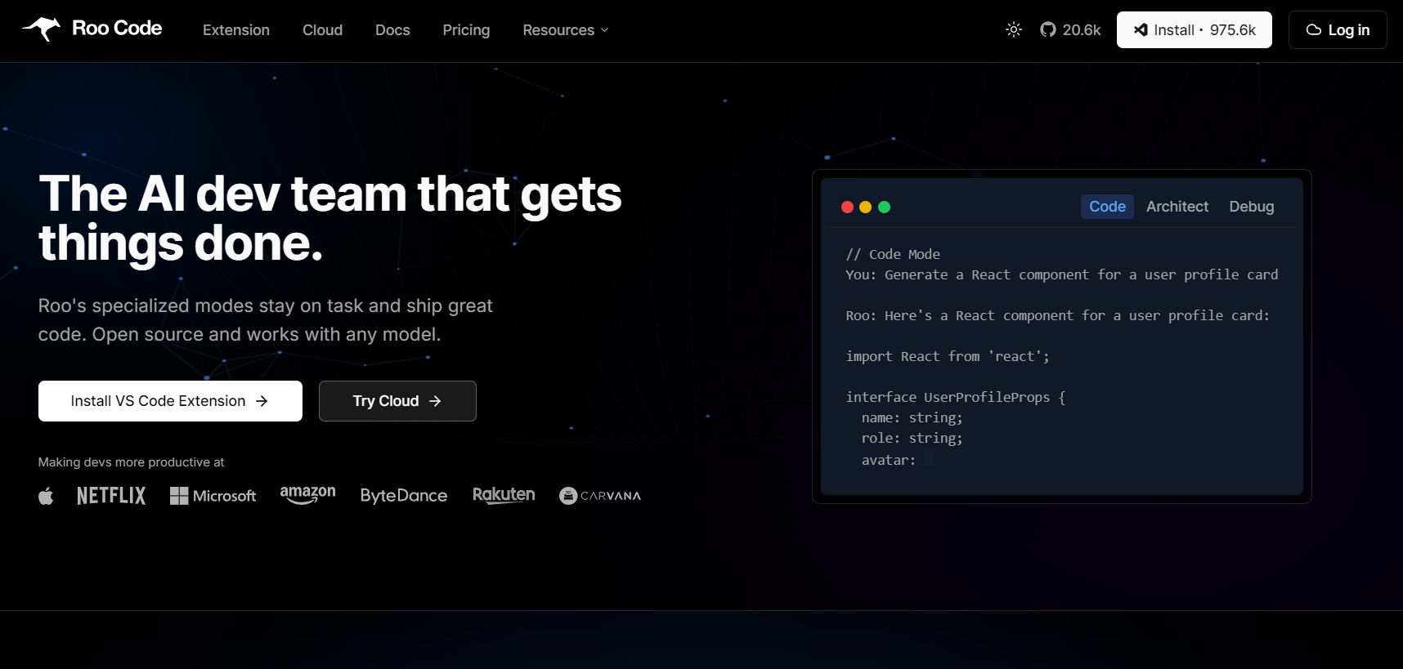Click the Apple logo icon
This screenshot has width=1403, height=669.
pos(46,496)
